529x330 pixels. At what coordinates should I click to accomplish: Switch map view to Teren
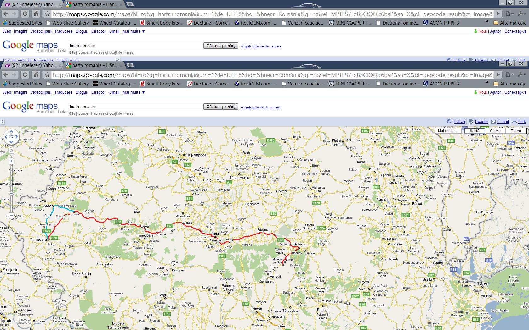coord(516,131)
